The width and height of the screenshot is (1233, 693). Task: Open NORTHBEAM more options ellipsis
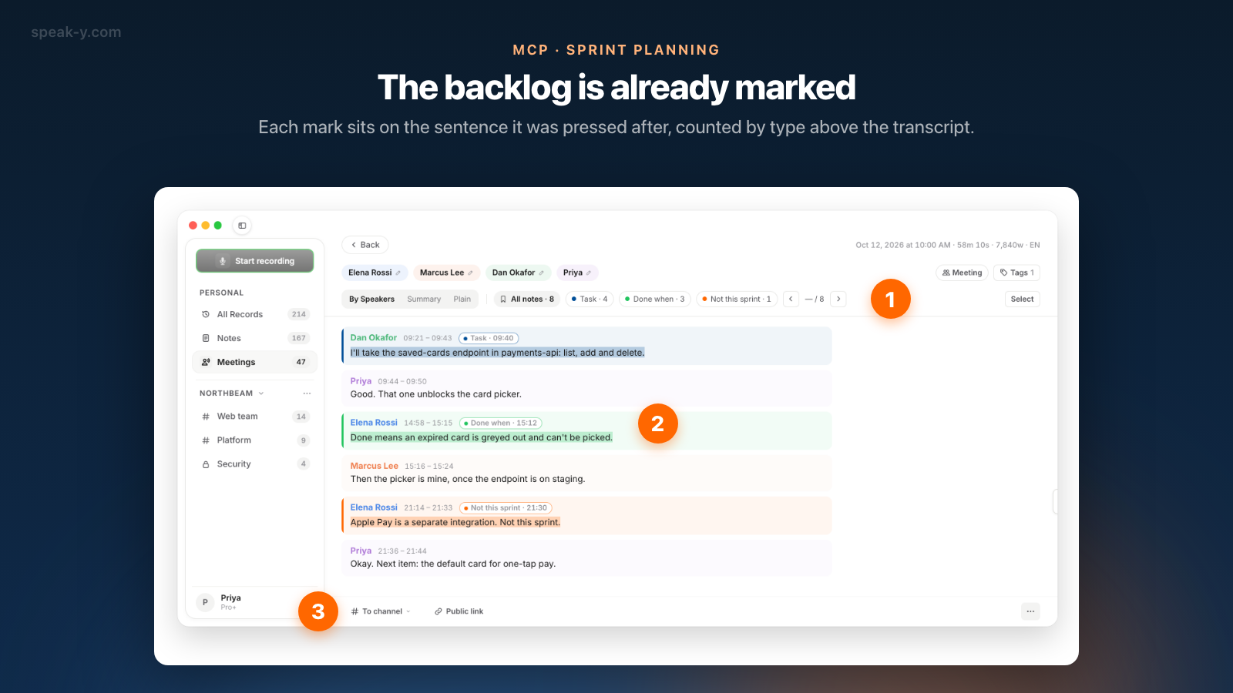[307, 393]
